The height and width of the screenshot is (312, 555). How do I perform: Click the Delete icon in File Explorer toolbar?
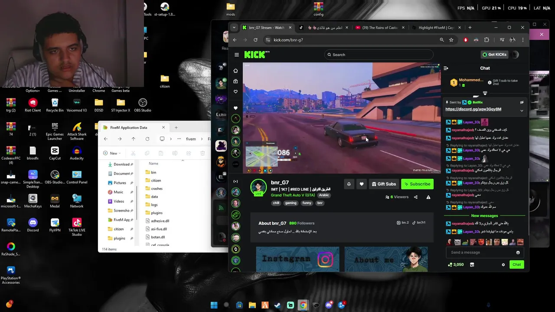point(202,153)
